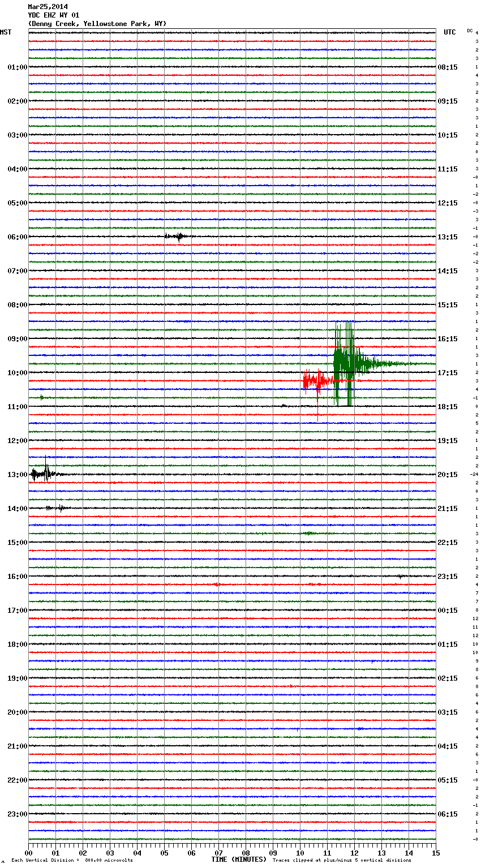Select the 15 minute tick on bottom axis
This screenshot has height=868, width=481.
(x=435, y=853)
